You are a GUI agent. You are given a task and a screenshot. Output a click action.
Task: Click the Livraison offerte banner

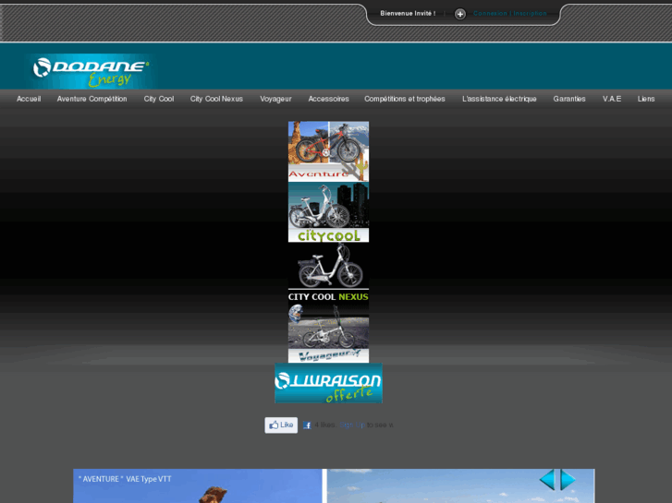pos(328,383)
